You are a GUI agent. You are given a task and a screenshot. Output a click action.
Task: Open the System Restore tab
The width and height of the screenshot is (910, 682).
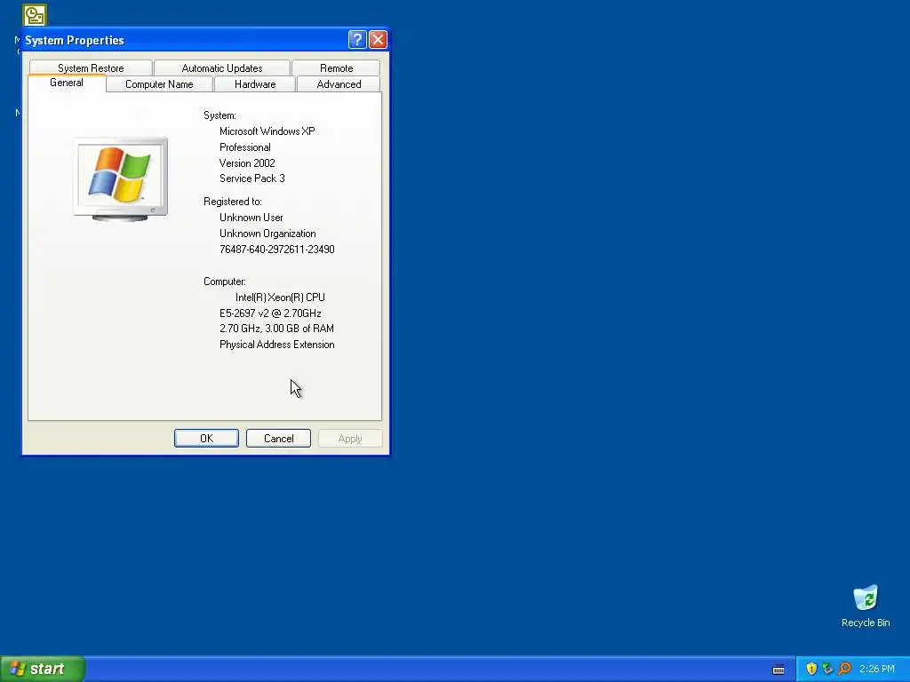[x=91, y=67]
